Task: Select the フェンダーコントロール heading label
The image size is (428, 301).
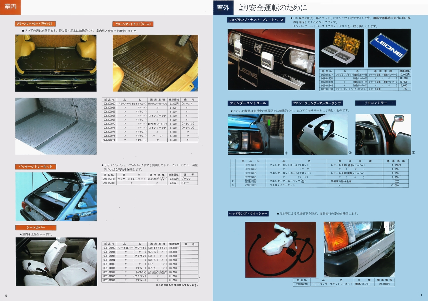Action: [248, 103]
